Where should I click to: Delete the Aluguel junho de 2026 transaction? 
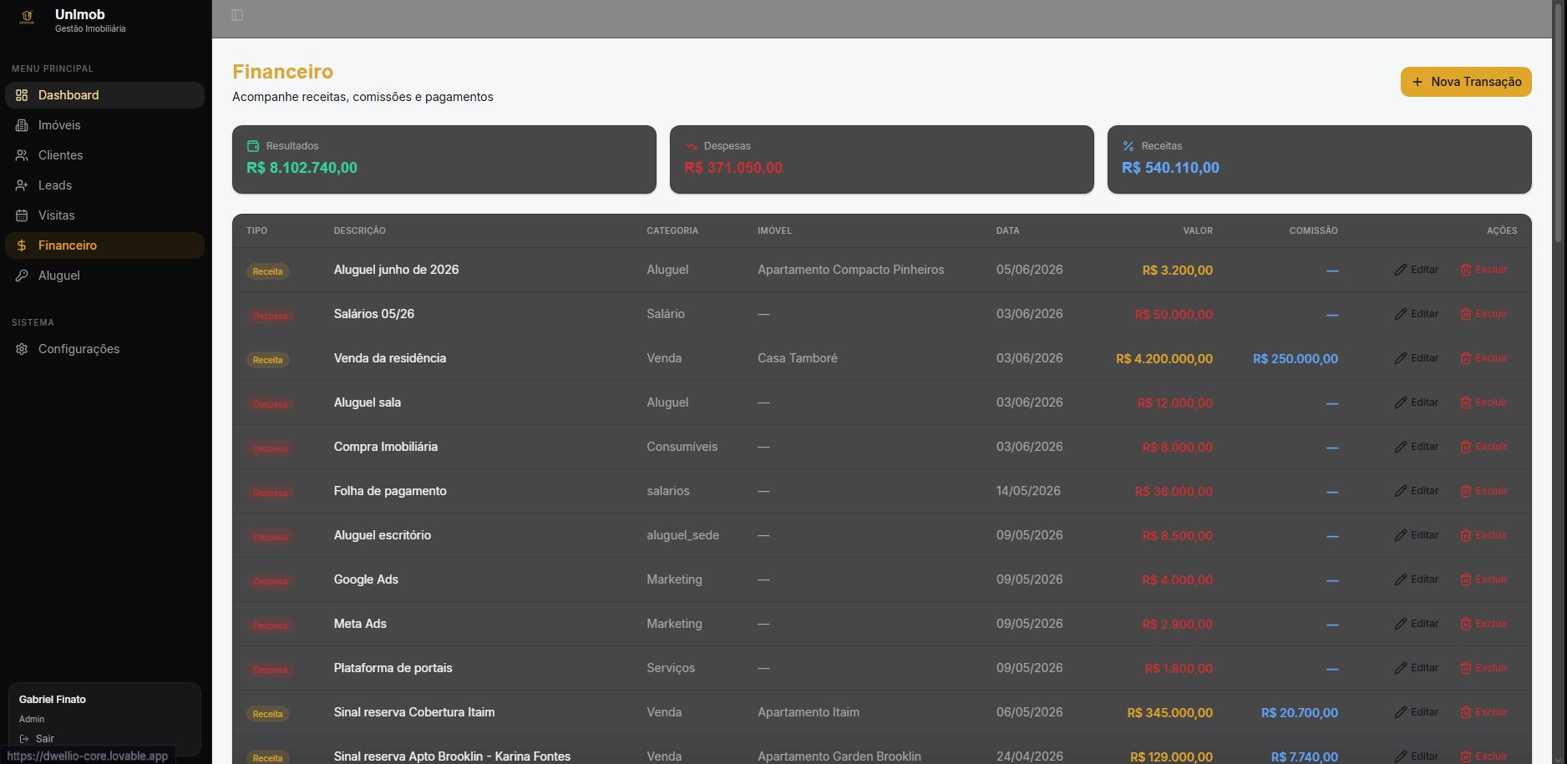coord(1483,270)
